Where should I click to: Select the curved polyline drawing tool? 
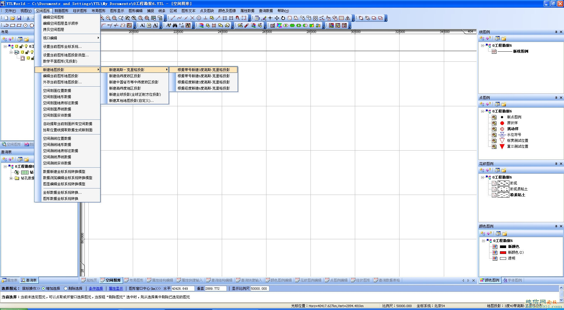tap(179, 18)
